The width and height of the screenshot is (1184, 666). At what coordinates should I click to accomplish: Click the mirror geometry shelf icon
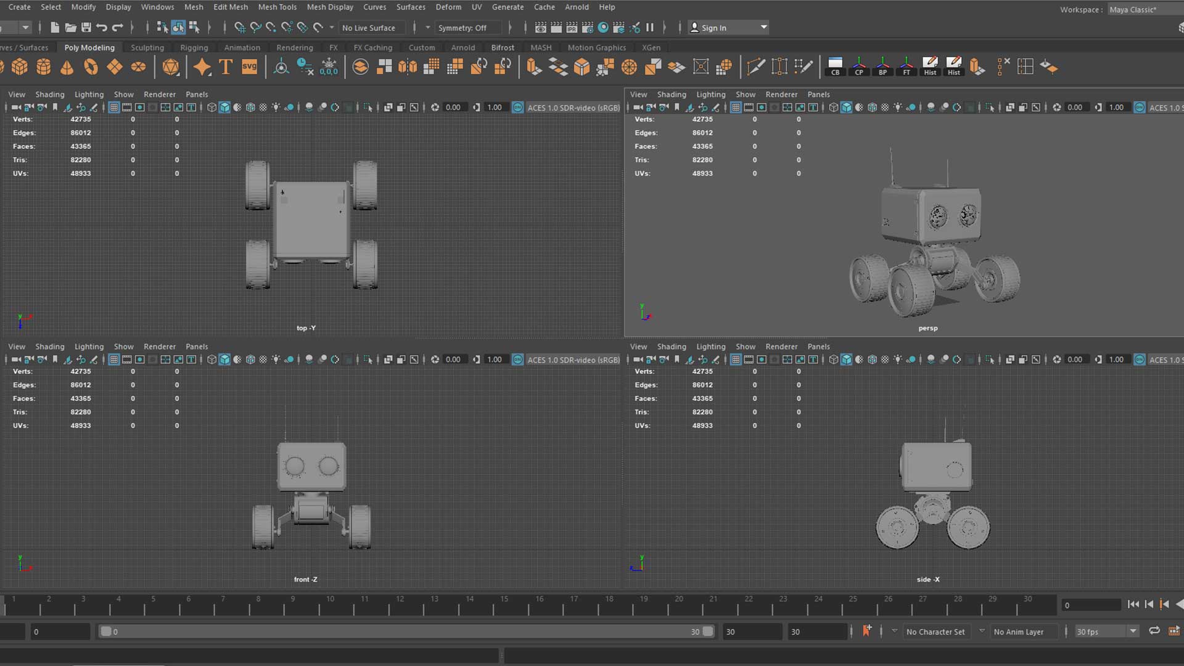click(408, 67)
